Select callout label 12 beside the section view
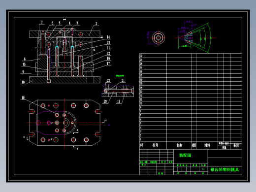 pyautogui.click(x=108, y=53)
